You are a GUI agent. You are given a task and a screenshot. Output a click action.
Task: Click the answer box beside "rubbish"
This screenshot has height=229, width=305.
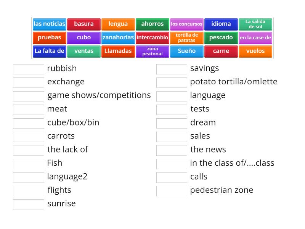pos(28,69)
